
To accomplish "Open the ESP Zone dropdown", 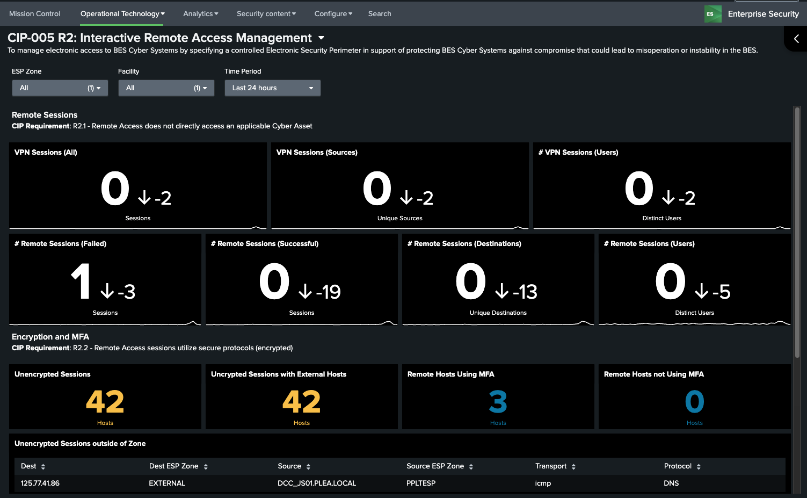I will 60,88.
